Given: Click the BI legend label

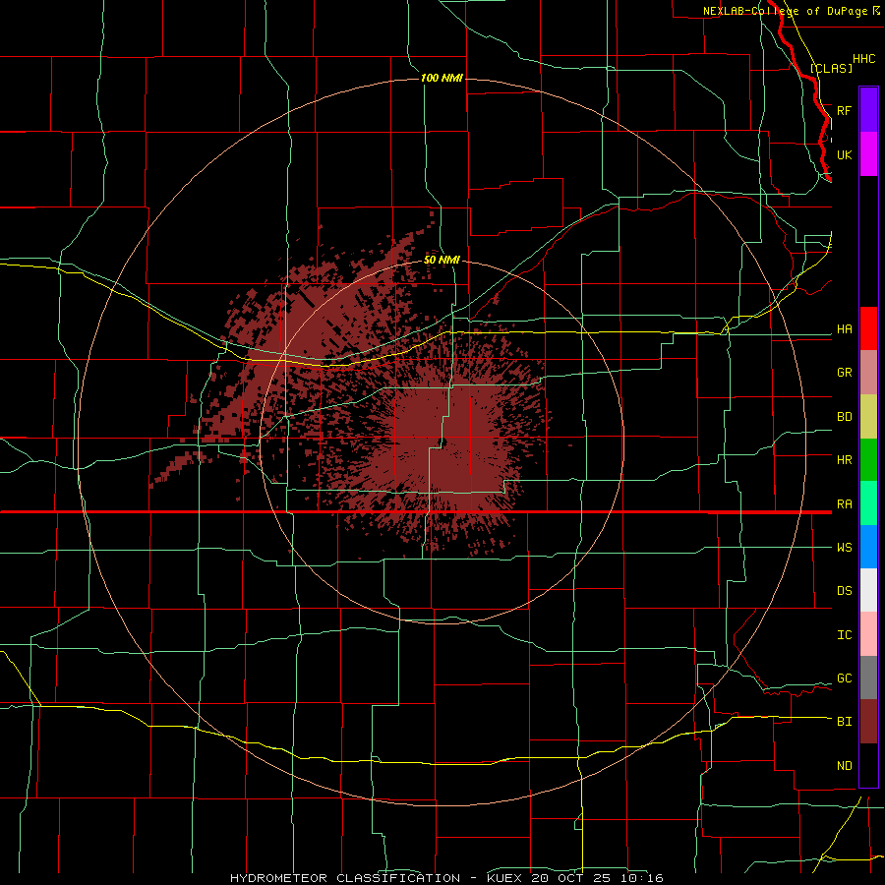Looking at the screenshot, I should [845, 722].
